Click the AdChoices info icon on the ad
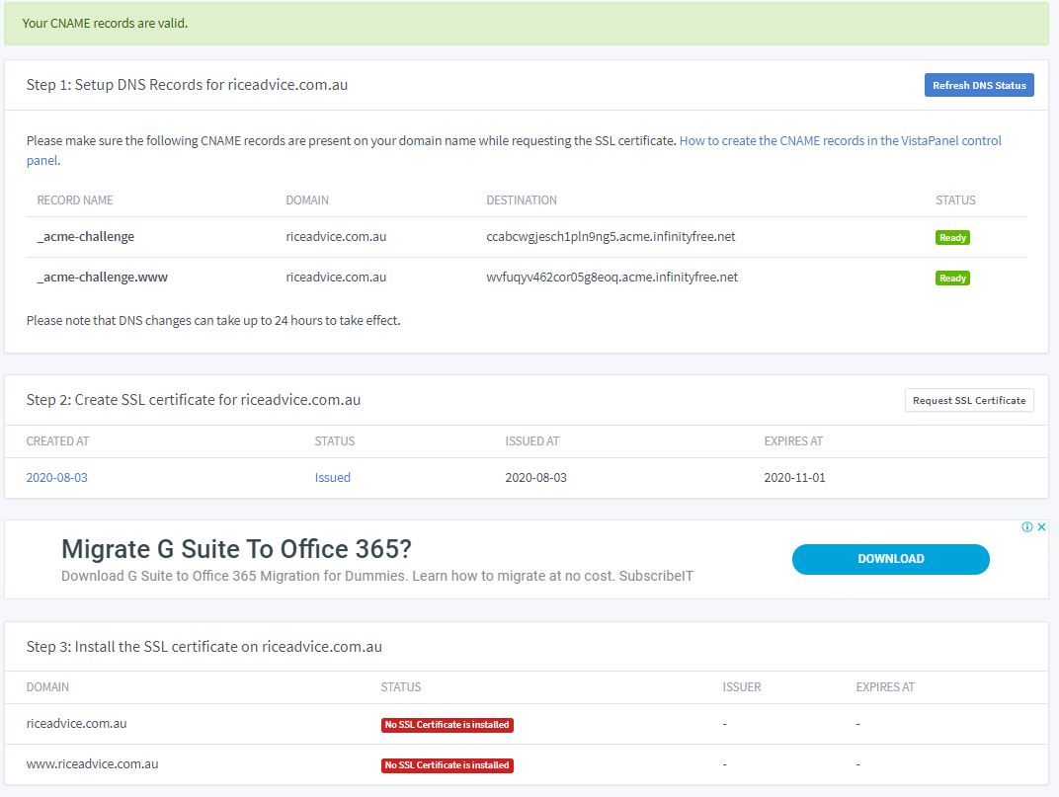The image size is (1059, 797). pyautogui.click(x=1027, y=526)
